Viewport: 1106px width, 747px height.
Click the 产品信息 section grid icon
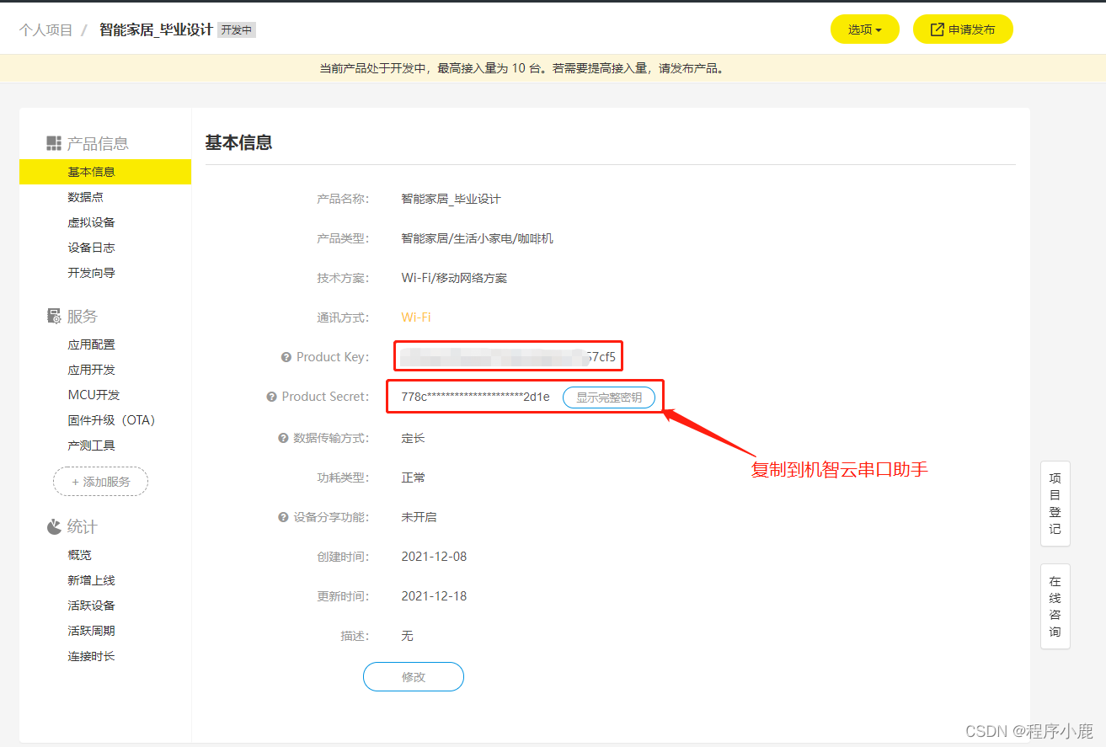point(54,143)
